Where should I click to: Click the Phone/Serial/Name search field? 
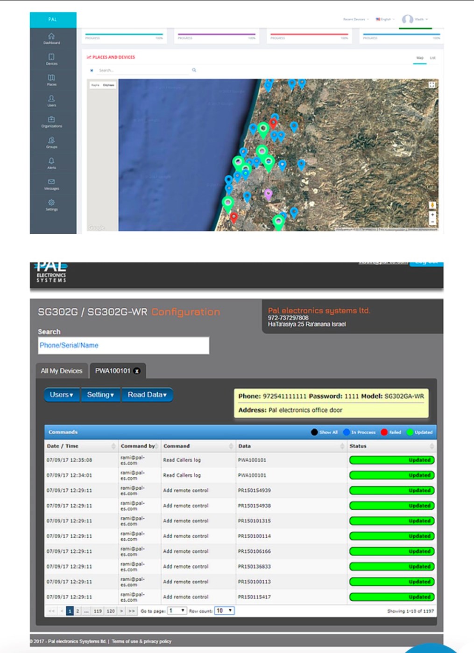[x=123, y=346]
